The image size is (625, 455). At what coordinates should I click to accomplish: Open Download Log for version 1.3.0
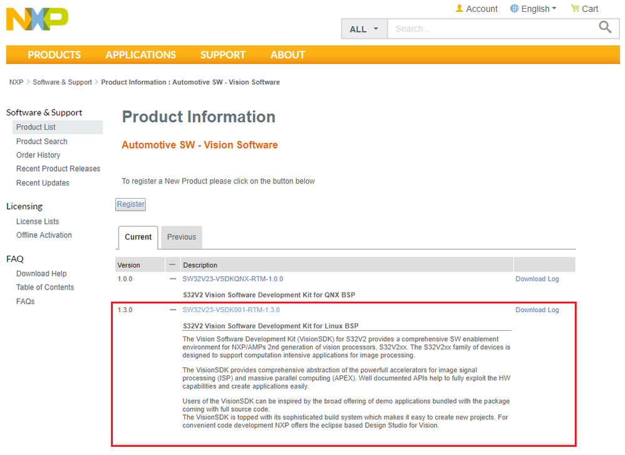(537, 310)
